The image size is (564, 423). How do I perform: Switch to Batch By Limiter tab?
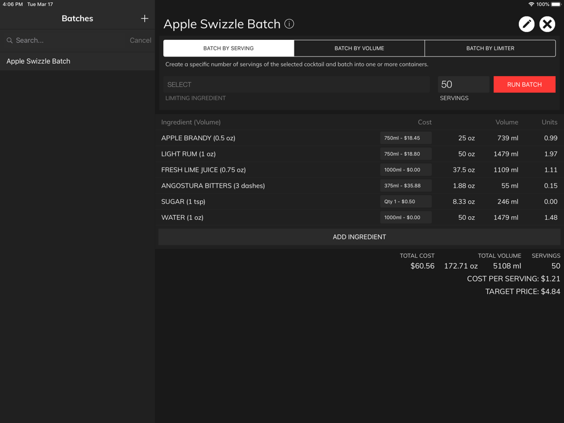tap(490, 48)
